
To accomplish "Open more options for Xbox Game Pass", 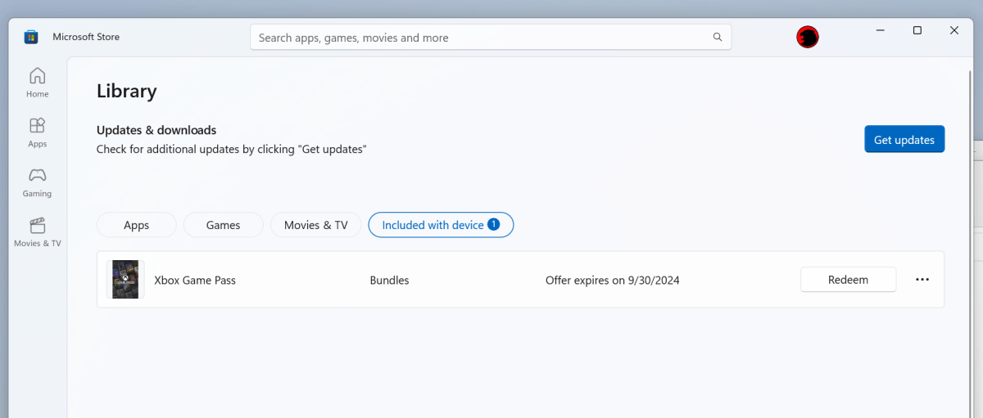I will pos(922,280).
